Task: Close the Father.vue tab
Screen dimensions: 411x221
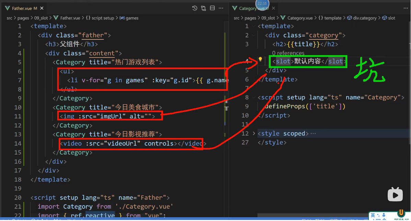Action: 42,8
